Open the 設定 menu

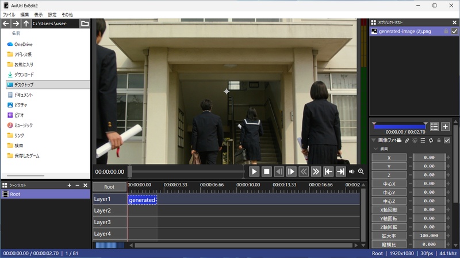[x=52, y=14]
